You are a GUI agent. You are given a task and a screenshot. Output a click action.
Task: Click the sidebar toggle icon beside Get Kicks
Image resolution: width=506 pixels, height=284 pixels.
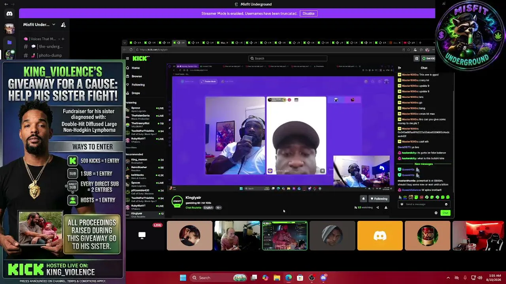pyautogui.click(x=416, y=58)
